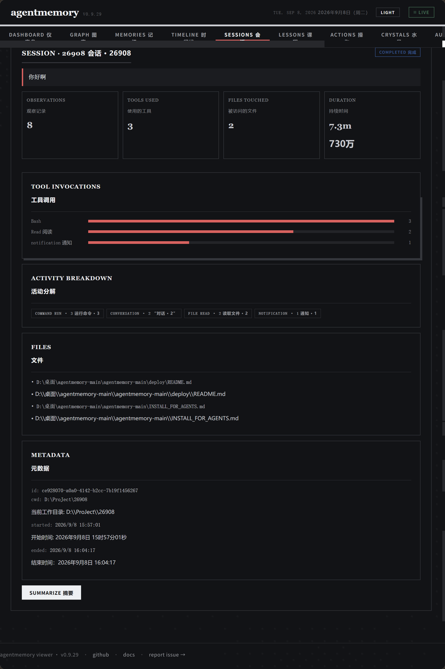Open the Graph tab
Image resolution: width=445 pixels, height=669 pixels.
84,35
